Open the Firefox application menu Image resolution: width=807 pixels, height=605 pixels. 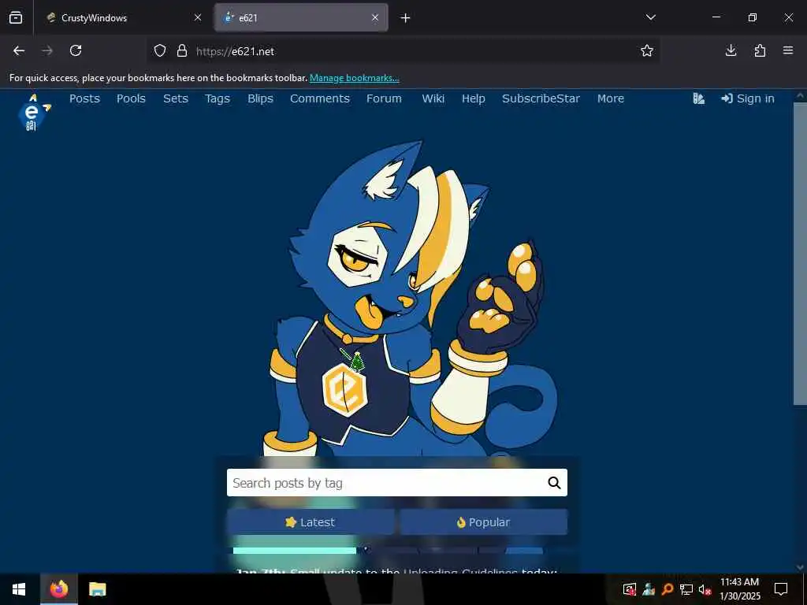[788, 50]
